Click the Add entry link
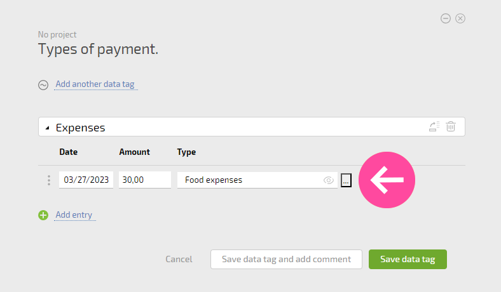This screenshot has height=292, width=501. (74, 215)
